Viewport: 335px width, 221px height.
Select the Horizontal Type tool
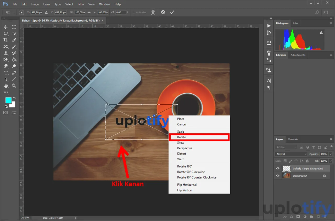point(6,73)
